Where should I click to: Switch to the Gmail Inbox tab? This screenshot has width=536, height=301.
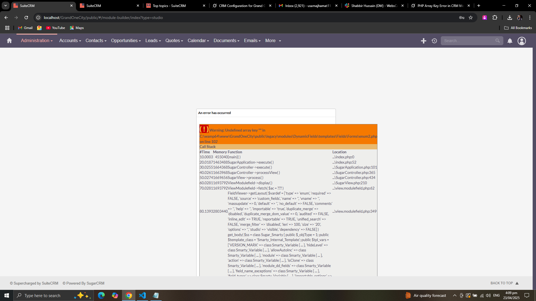(308, 6)
